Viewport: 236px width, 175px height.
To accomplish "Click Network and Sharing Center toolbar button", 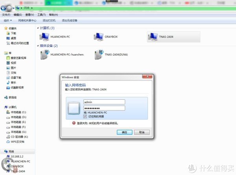I will click(x=27, y=20).
